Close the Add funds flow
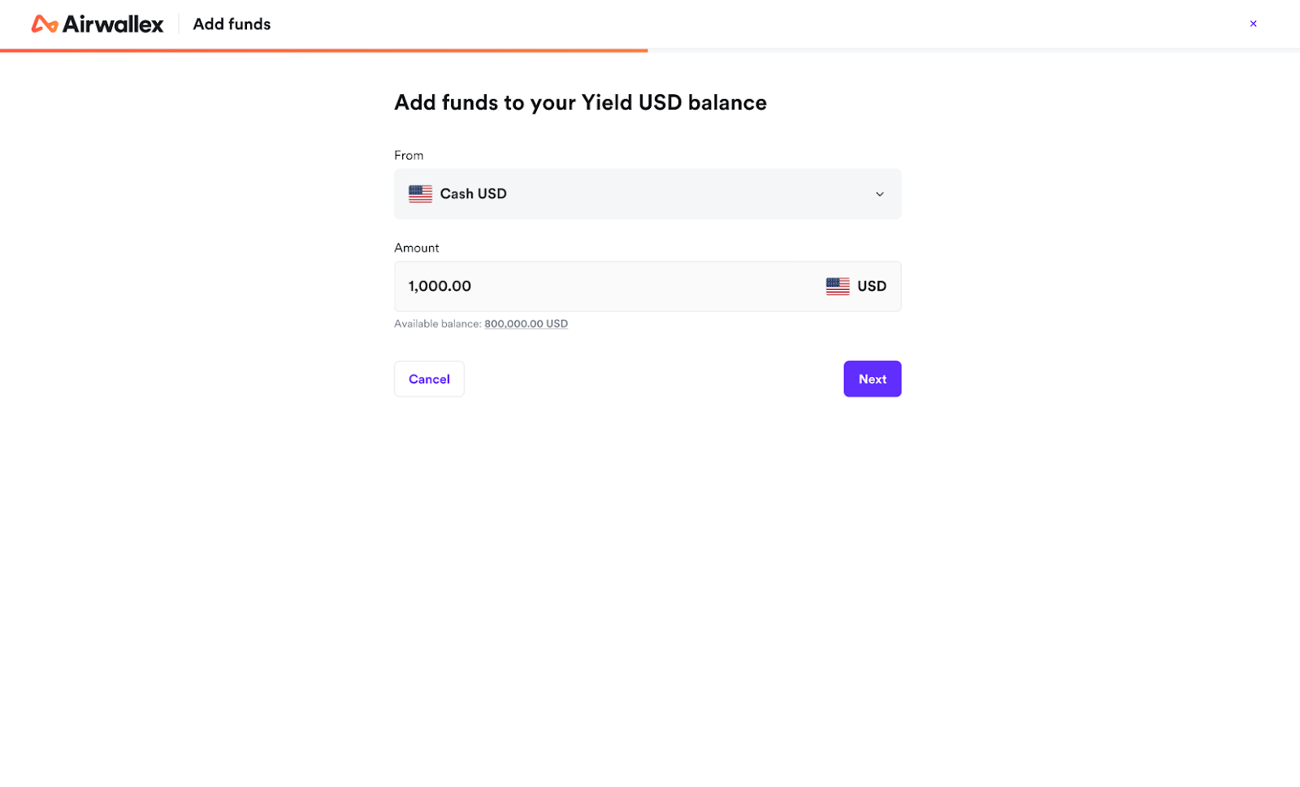This screenshot has height=787, width=1300. [1253, 24]
